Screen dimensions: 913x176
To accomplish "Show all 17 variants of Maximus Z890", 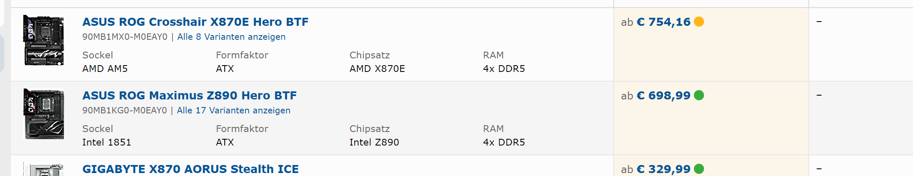I will (x=234, y=110).
